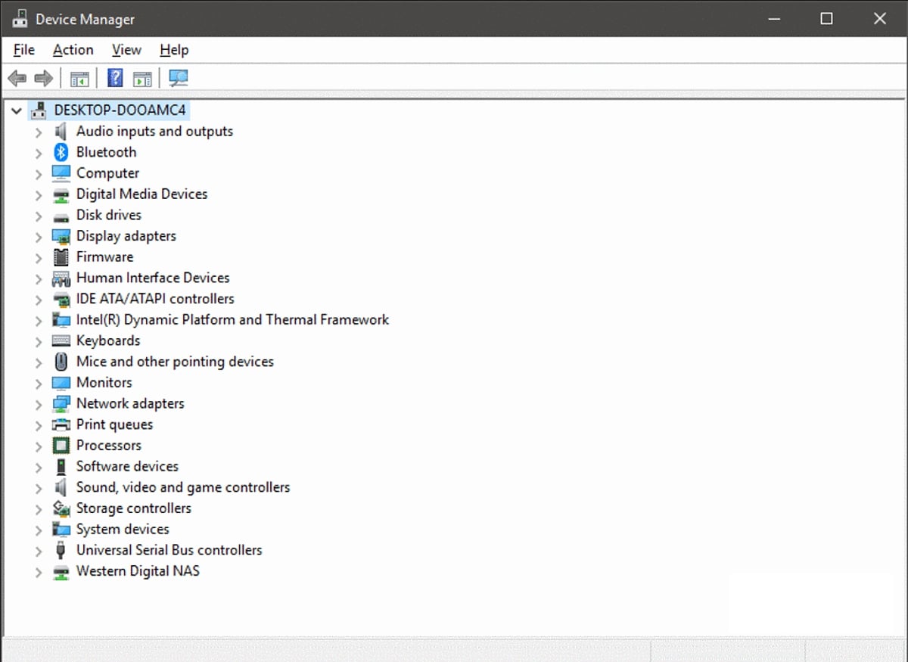Select the Digital Media Devices label

coord(141,194)
